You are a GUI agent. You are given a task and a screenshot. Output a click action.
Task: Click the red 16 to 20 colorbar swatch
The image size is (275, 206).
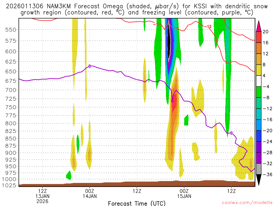coord(259,37)
